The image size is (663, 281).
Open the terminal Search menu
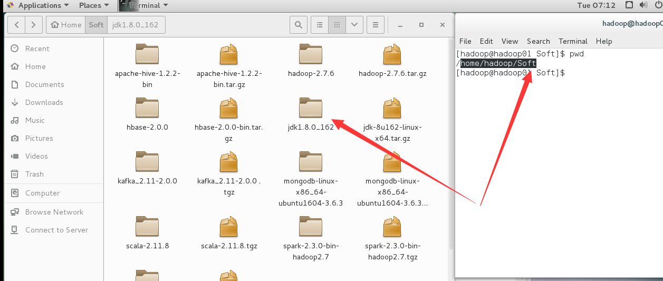[538, 41]
